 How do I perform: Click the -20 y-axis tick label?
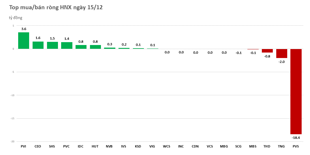pyautogui.click(x=12, y=141)
